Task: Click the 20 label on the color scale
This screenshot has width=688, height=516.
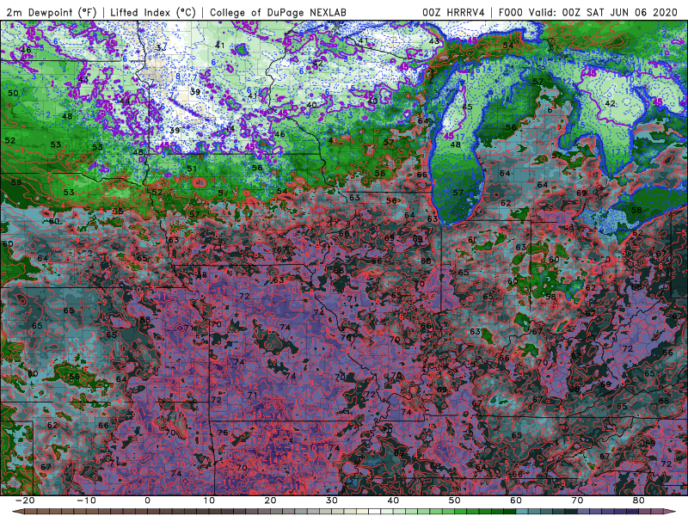Action: pyautogui.click(x=270, y=501)
